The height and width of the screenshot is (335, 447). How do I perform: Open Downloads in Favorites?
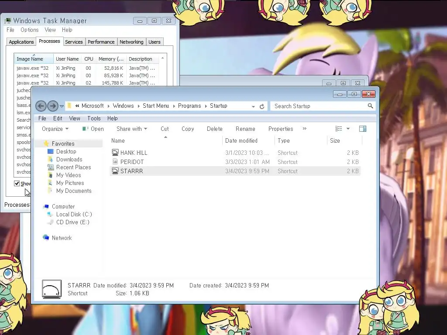69,159
